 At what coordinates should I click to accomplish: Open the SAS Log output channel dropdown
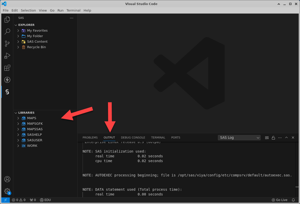[x=239, y=138]
